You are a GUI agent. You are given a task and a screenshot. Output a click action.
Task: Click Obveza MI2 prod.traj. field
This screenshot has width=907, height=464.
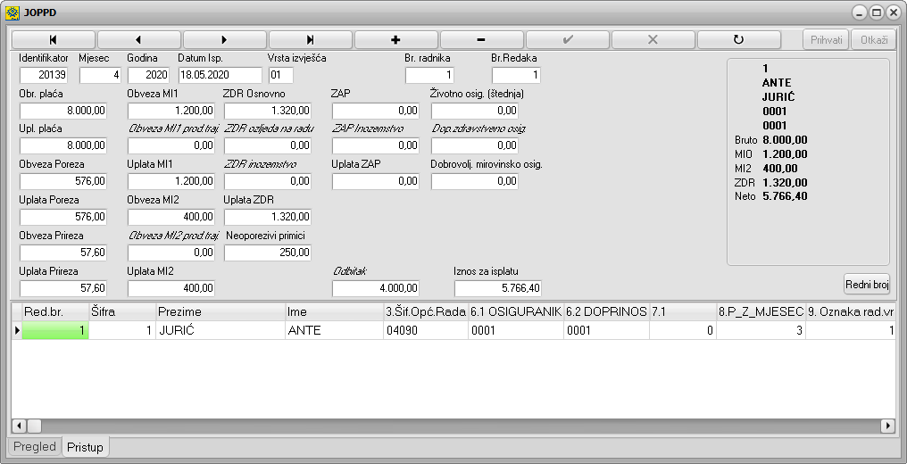pyautogui.click(x=171, y=253)
